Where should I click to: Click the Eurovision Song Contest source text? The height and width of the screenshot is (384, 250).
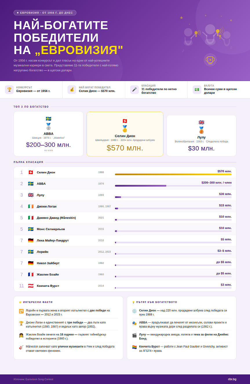pyautogui.click(x=33, y=379)
